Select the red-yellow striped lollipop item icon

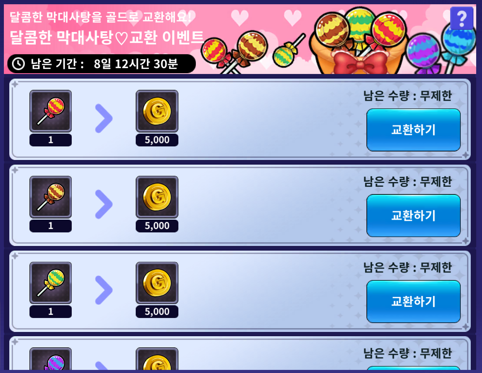(50, 111)
